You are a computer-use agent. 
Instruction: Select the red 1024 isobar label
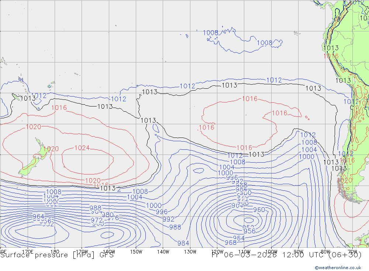click(82, 148)
